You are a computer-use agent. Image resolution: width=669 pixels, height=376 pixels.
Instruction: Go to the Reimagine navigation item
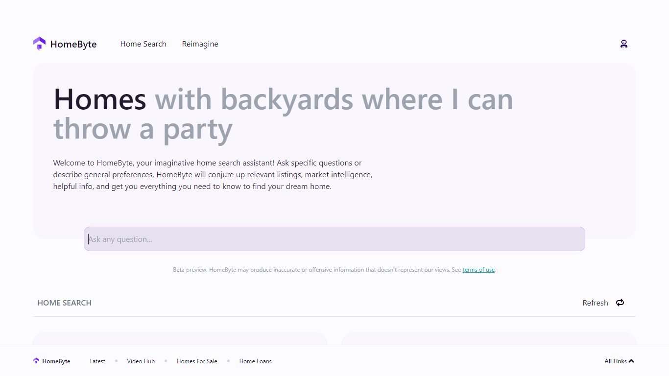click(200, 44)
